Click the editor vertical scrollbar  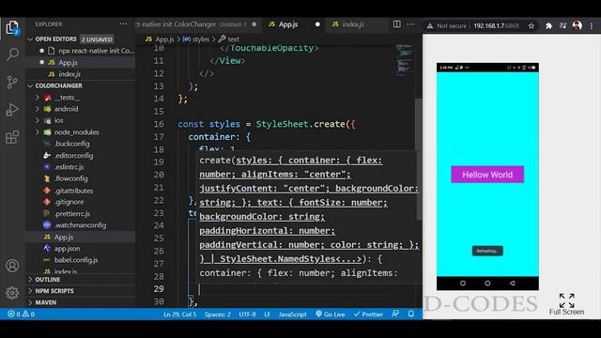click(x=419, y=159)
